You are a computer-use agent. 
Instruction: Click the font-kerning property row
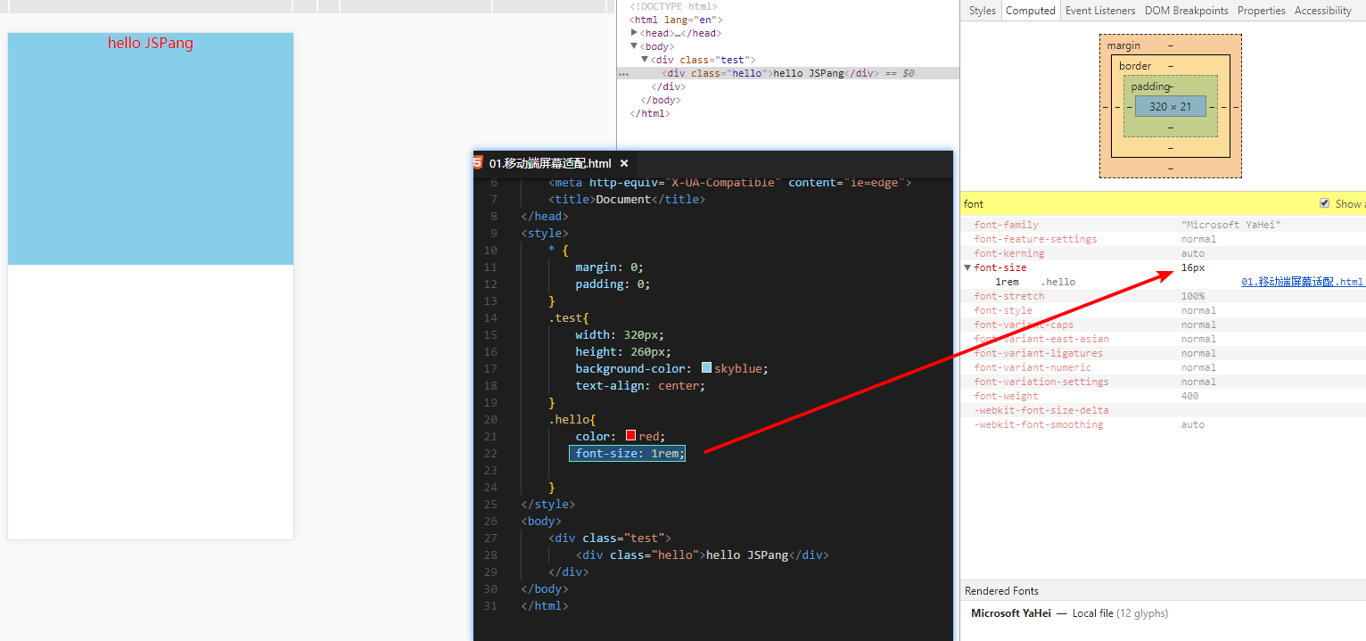point(1163,253)
